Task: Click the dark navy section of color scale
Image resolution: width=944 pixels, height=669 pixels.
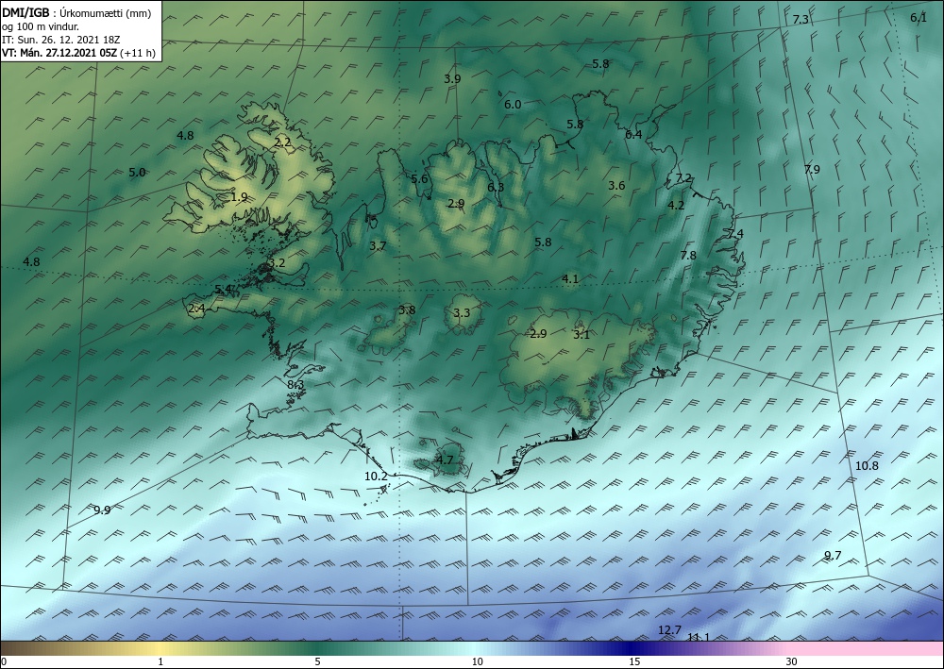Action: (x=632, y=648)
